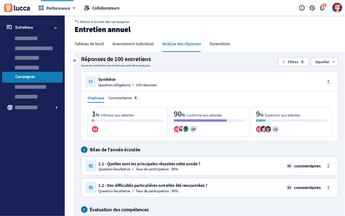Click the Collaborateurs people icon
The width and height of the screenshot is (345, 216).
pos(87,8)
